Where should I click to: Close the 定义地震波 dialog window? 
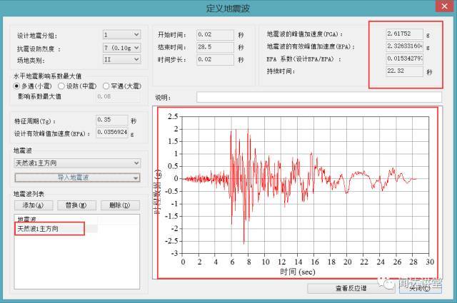click(x=444, y=6)
